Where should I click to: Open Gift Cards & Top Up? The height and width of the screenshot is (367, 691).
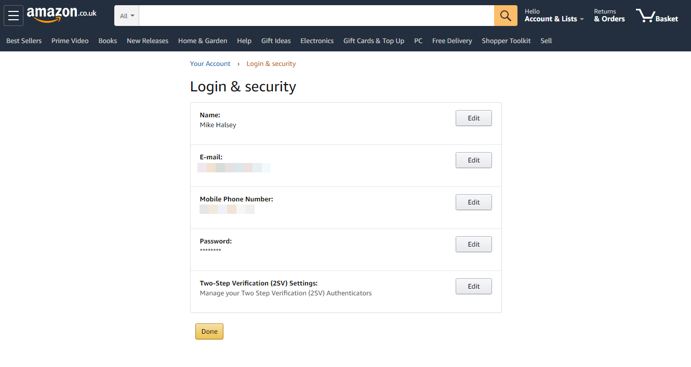[374, 41]
